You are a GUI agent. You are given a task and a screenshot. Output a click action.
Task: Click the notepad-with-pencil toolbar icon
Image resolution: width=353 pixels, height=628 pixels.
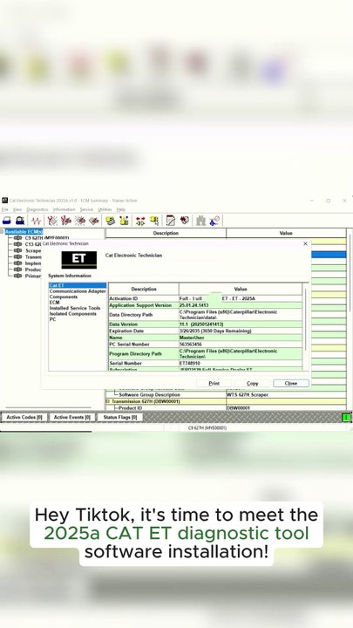[x=171, y=221]
